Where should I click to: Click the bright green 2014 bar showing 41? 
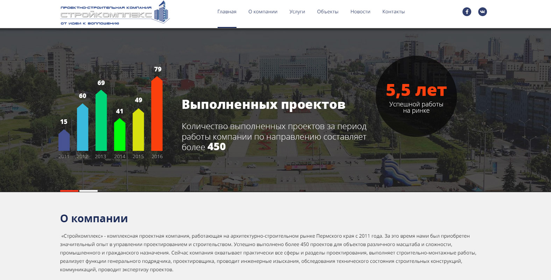120,136
